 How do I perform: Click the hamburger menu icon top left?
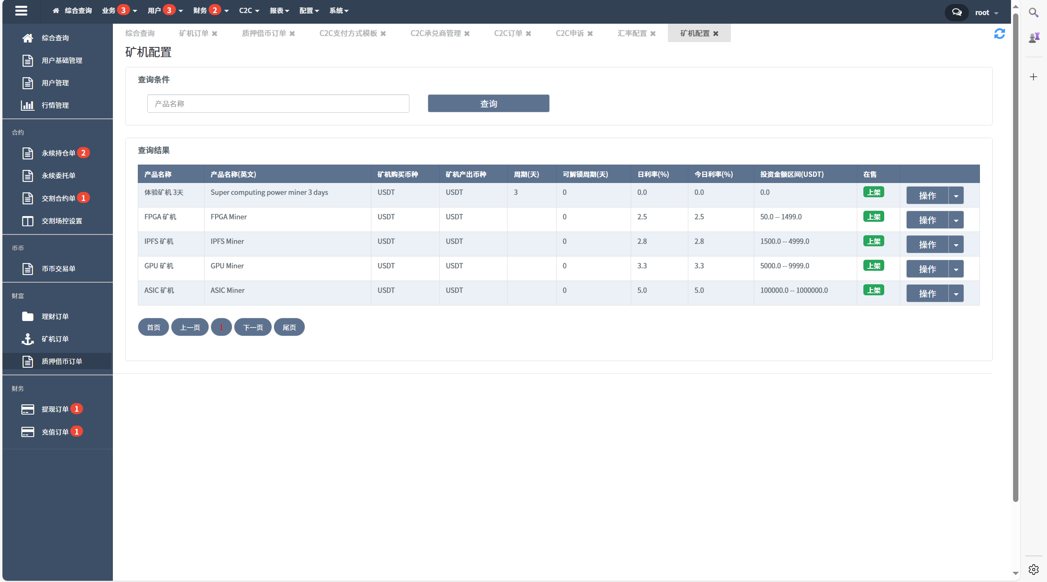(x=22, y=10)
